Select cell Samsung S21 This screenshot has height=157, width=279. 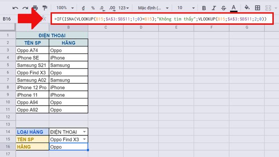coord(32,65)
